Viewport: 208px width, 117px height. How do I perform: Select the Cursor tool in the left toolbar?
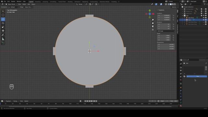point(3,15)
